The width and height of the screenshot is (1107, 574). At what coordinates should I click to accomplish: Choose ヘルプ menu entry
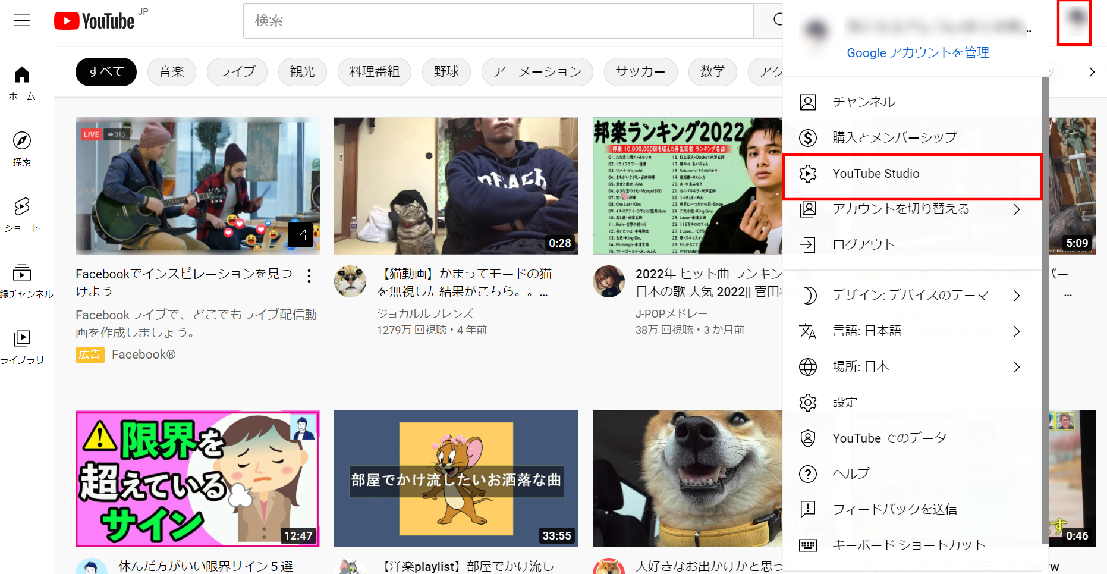point(913,474)
